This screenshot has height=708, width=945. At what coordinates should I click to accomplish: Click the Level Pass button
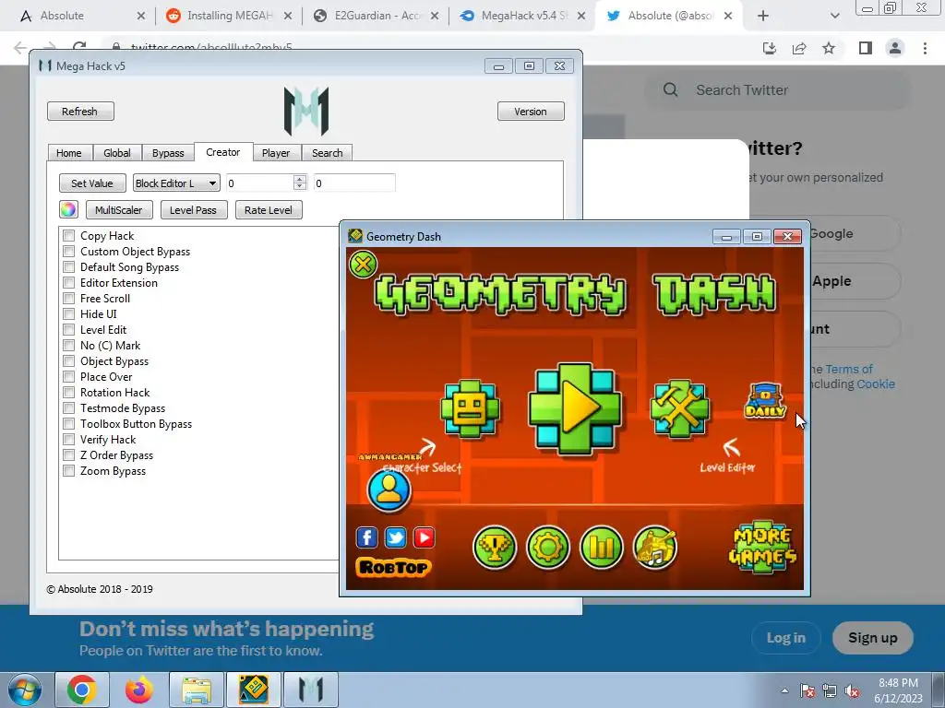point(193,210)
